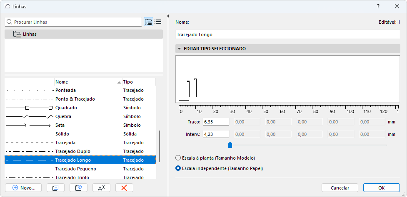The height and width of the screenshot is (197, 407).
Task: Select the Tracejado Duplo line row
Action: (x=80, y=151)
